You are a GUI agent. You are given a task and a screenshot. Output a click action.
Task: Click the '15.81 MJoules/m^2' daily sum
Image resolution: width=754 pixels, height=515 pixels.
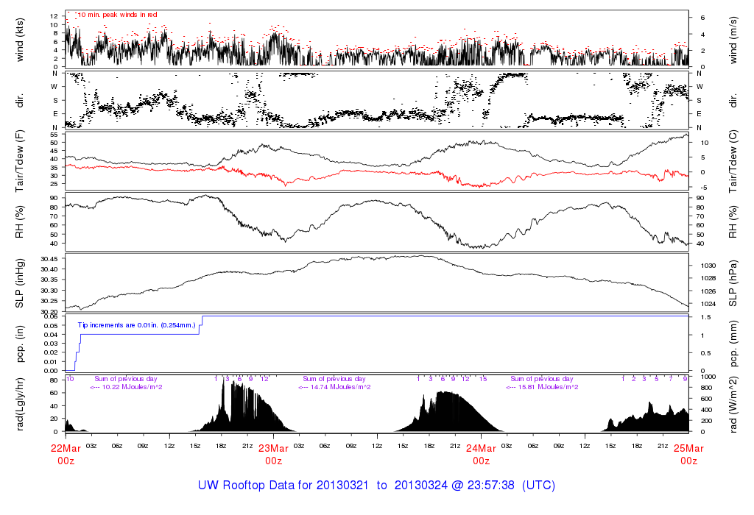tap(548, 387)
